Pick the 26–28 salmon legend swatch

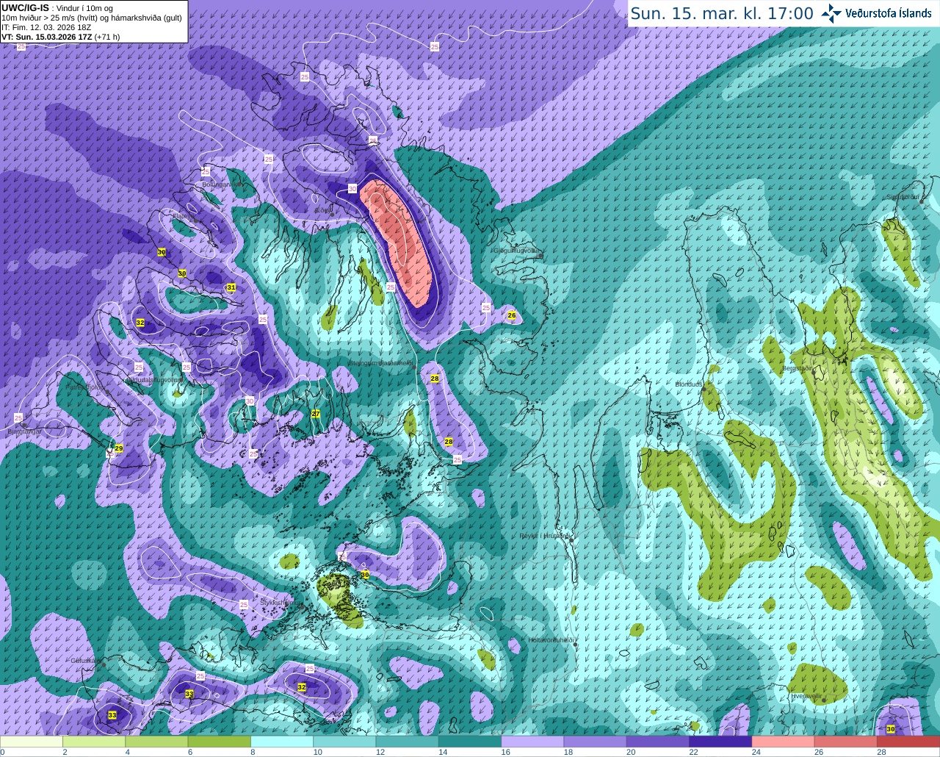coord(846,742)
